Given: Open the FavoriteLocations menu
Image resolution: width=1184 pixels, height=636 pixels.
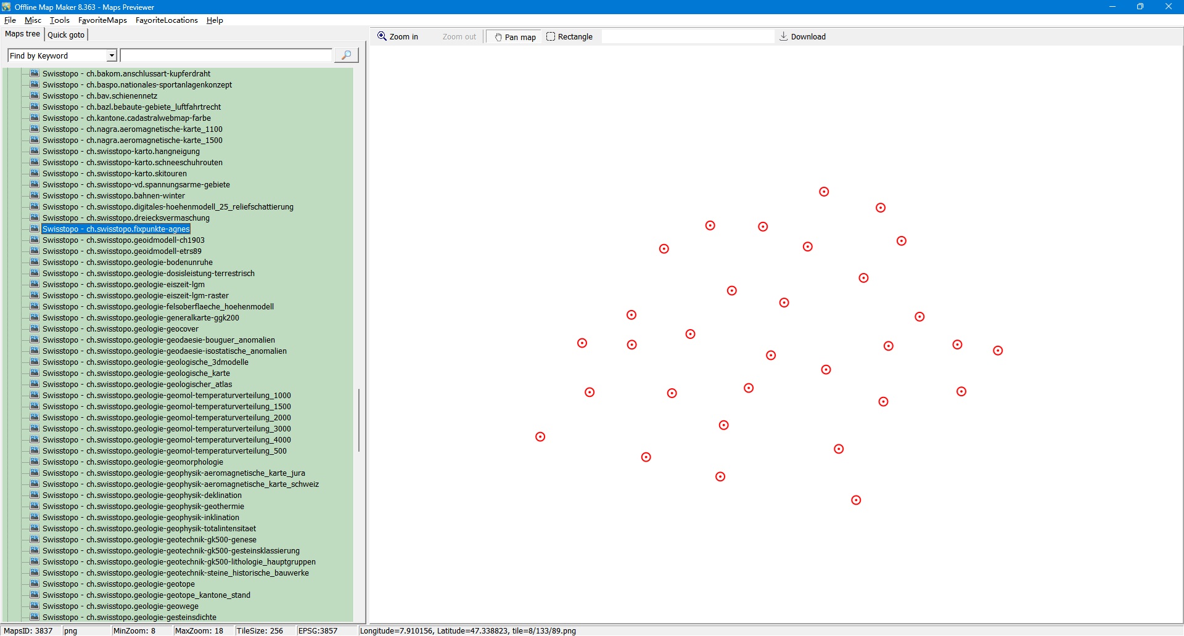Looking at the screenshot, I should tap(166, 20).
